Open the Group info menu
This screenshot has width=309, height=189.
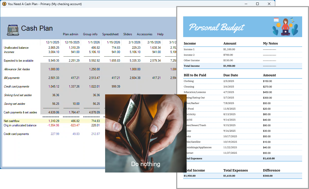click(x=90, y=34)
